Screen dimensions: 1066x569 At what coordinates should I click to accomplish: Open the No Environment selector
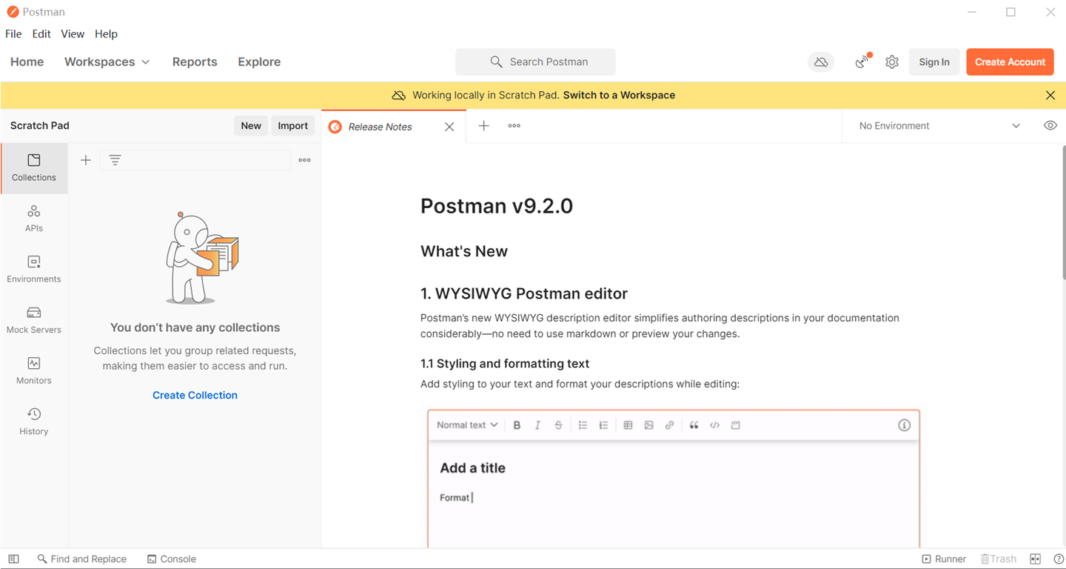tap(936, 125)
